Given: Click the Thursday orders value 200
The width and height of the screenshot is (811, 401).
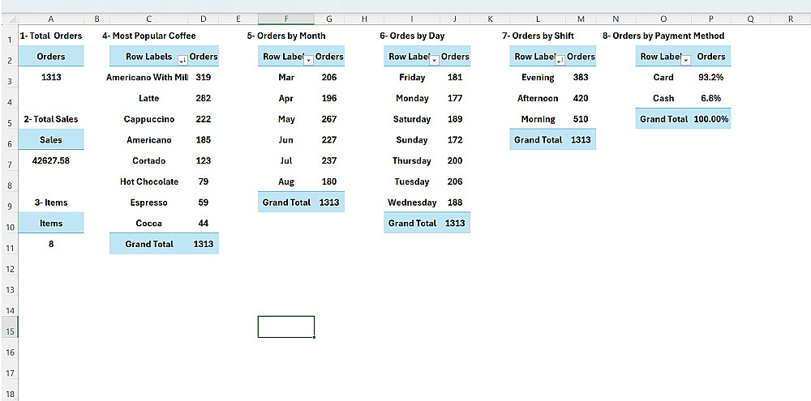Looking at the screenshot, I should tap(455, 160).
